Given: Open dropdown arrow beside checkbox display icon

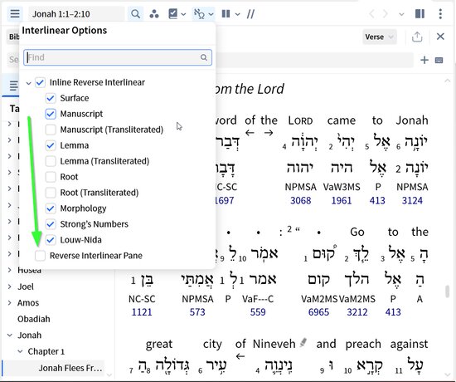Looking at the screenshot, I should pyautogui.click(x=183, y=14).
